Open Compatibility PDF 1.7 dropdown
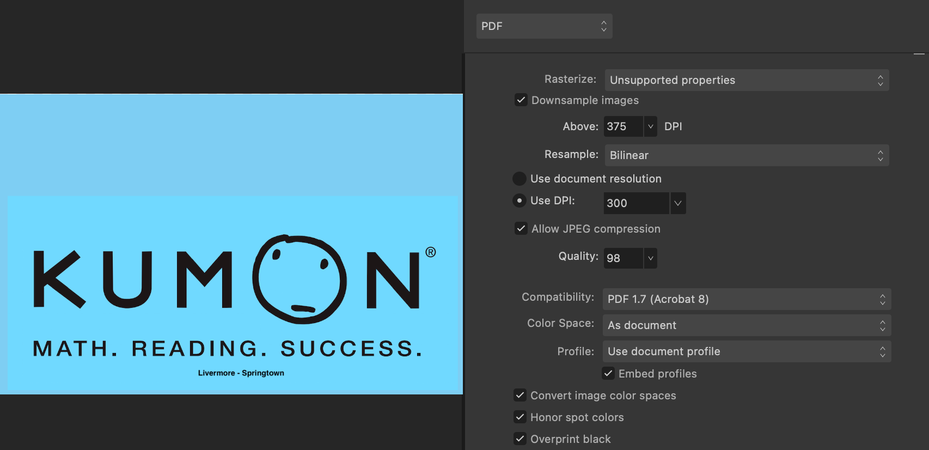Image resolution: width=929 pixels, height=450 pixels. tap(747, 299)
